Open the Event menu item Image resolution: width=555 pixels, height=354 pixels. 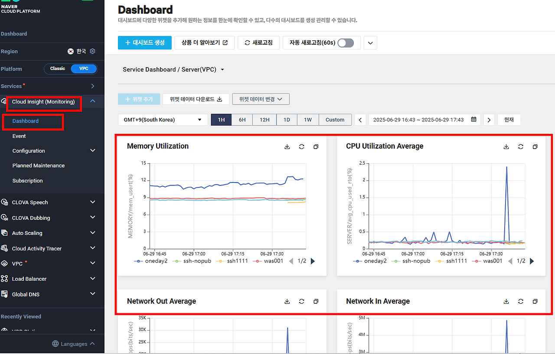click(19, 136)
